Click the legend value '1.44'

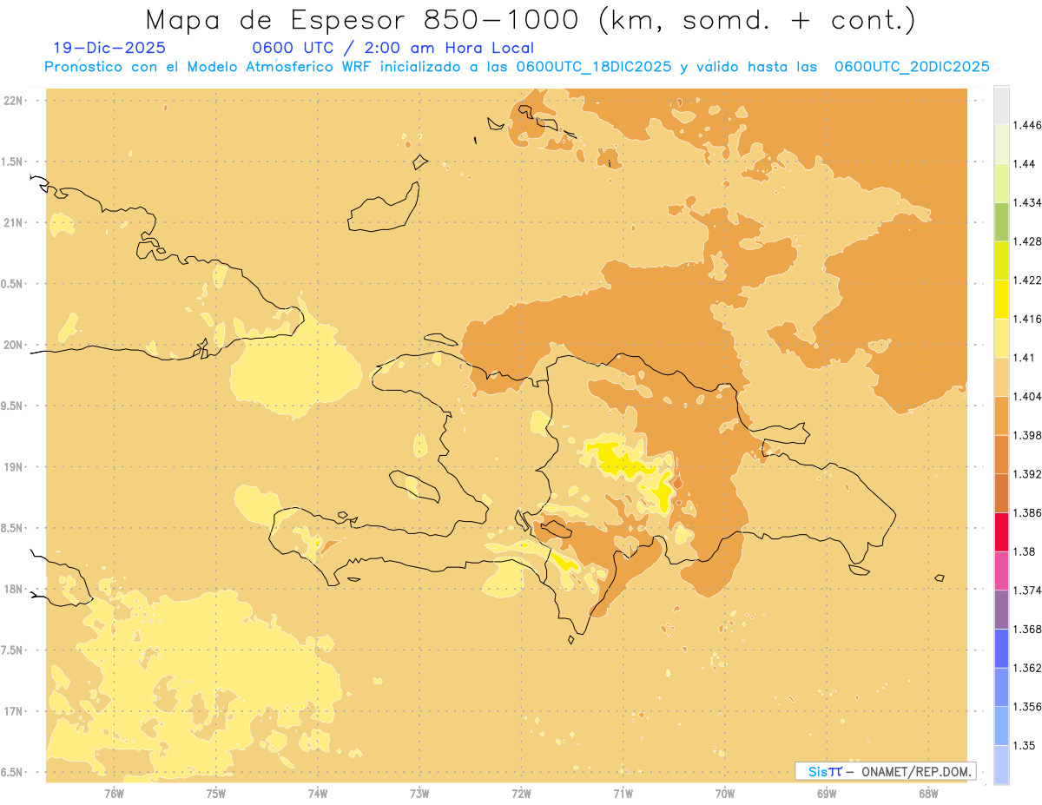(x=1024, y=164)
